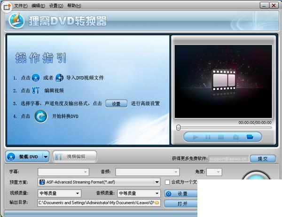Screen dimensions: 282x217
Task: Open the snapshot folder icon
Action: (250, 137)
